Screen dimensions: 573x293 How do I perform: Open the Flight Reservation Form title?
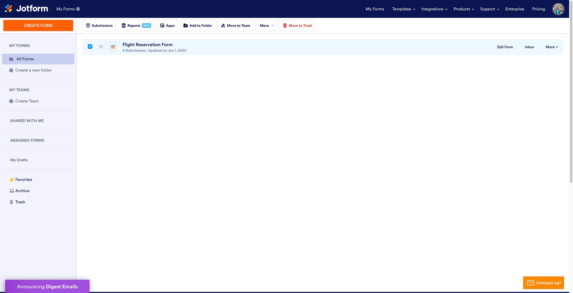[x=147, y=45]
